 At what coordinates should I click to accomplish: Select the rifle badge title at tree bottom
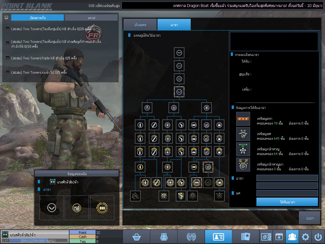point(135,196)
